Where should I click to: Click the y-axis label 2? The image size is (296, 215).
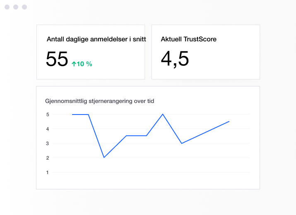(x=48, y=158)
